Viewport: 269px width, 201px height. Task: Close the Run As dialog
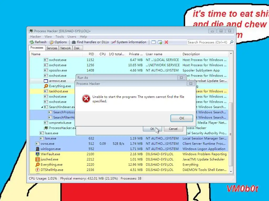pos(181,77)
